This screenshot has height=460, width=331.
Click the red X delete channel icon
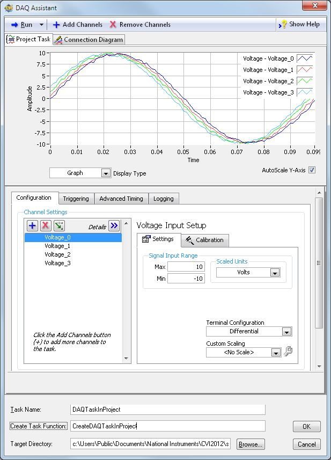tap(46, 226)
